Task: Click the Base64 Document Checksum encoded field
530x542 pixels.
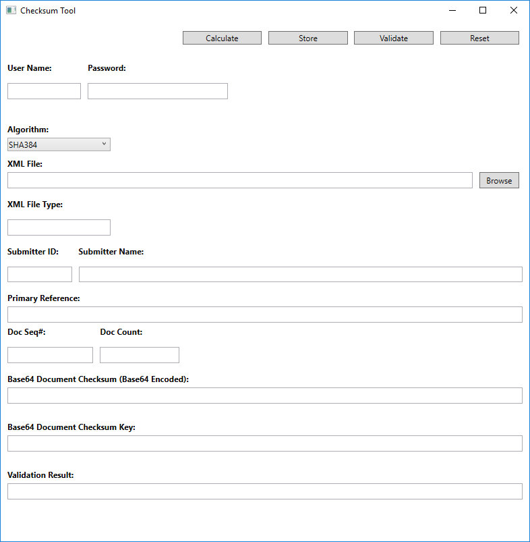Action: (x=264, y=396)
